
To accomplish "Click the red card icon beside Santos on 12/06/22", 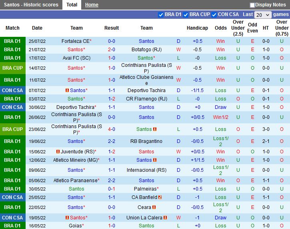I will [155, 160].
